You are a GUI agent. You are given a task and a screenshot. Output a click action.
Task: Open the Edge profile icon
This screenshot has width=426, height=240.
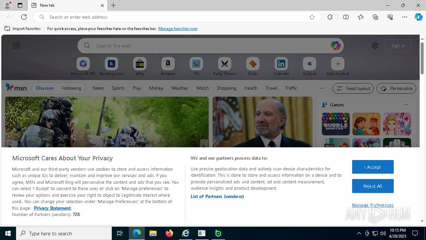coord(7,5)
